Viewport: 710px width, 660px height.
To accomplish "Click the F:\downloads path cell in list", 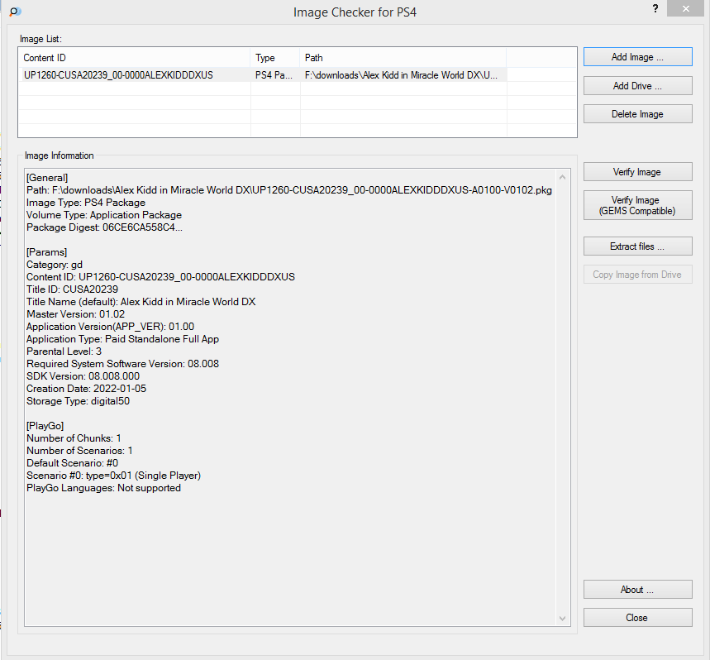I will click(x=401, y=75).
